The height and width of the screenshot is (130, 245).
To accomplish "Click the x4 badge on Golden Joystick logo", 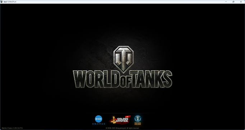I will tap(127, 117).
